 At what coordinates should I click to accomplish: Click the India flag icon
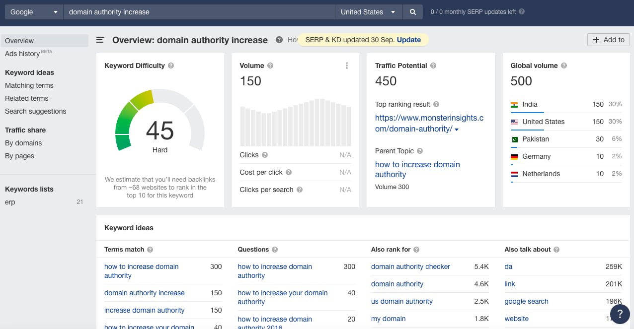(x=514, y=104)
